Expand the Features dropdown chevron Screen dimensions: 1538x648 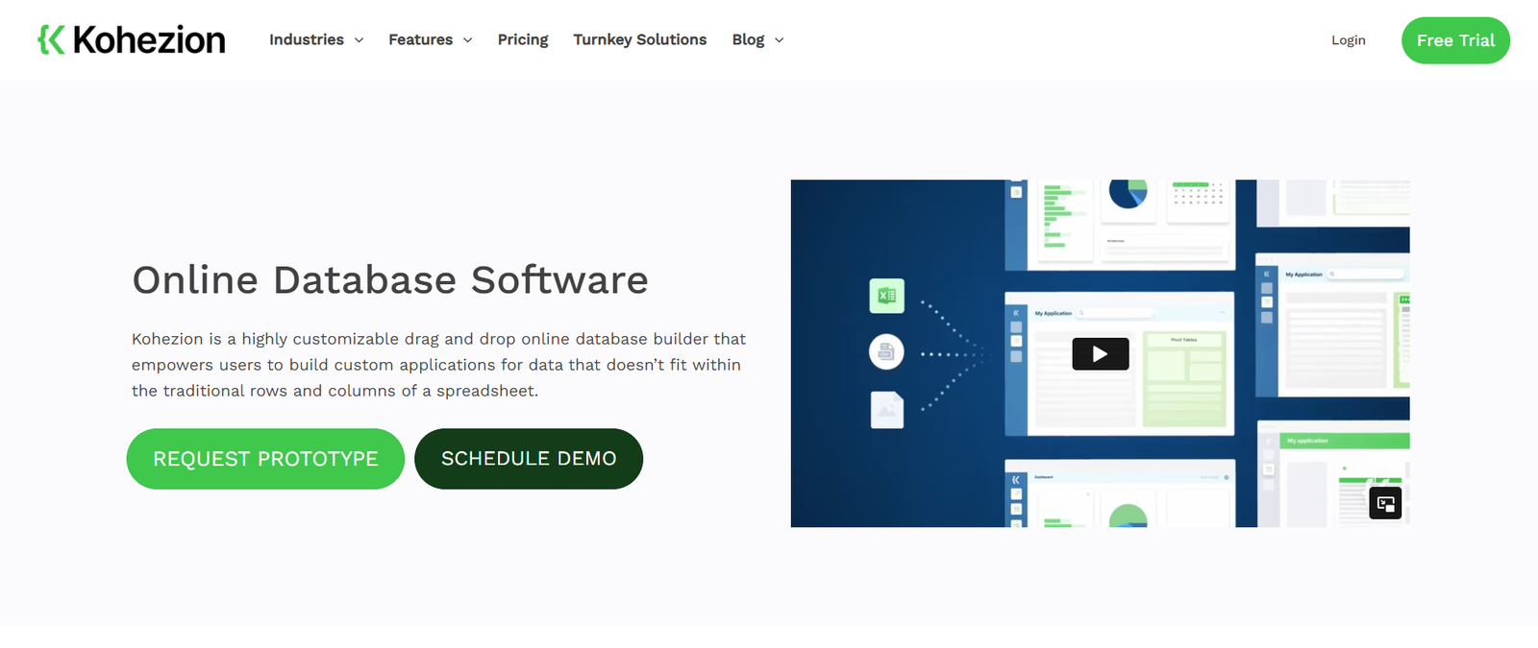(468, 40)
